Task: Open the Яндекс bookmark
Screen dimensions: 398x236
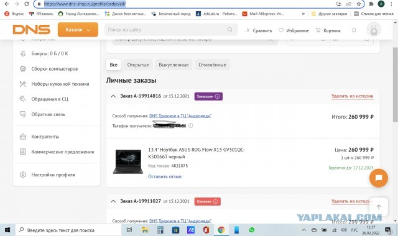Action: click(x=14, y=14)
